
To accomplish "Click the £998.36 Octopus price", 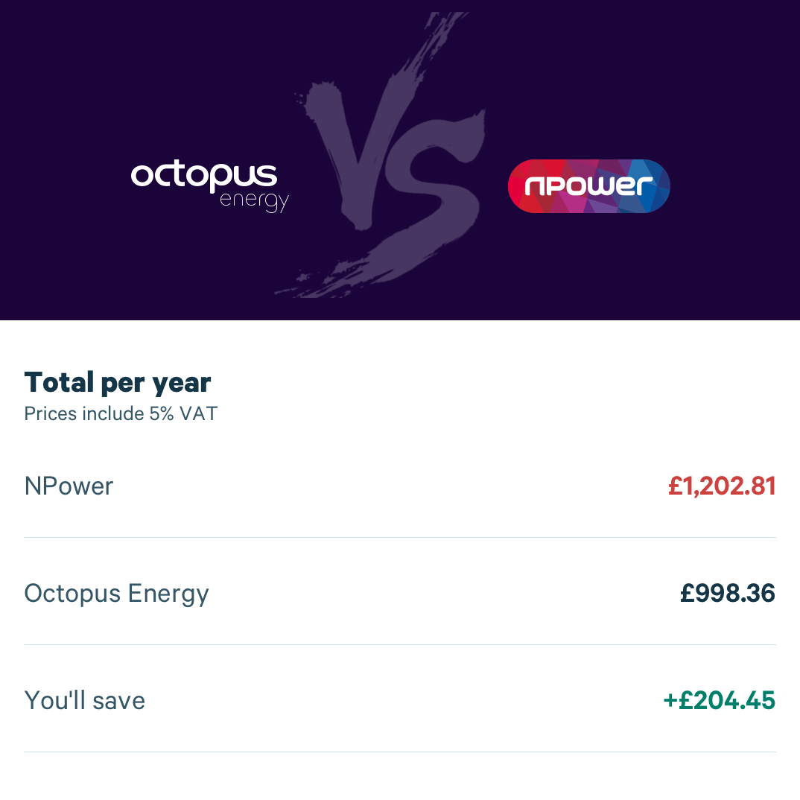I will point(728,593).
